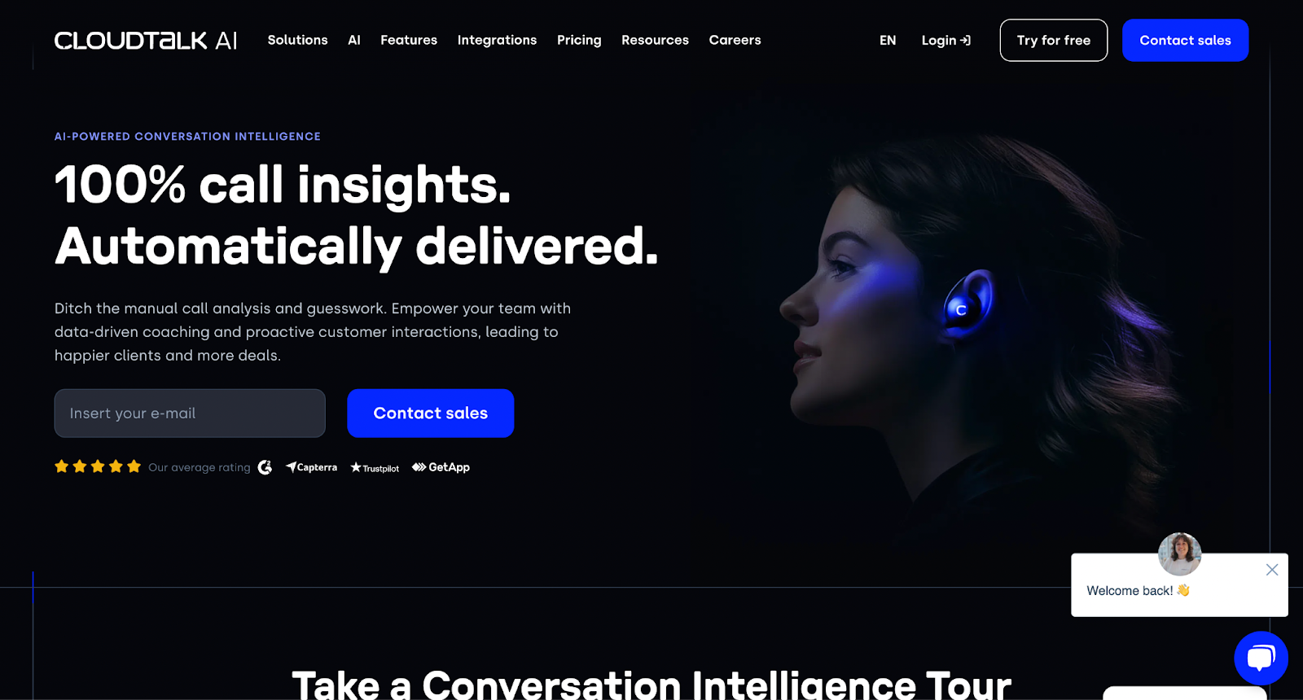The image size is (1303, 700).
Task: Click the GetApp logo
Action: pos(441,467)
